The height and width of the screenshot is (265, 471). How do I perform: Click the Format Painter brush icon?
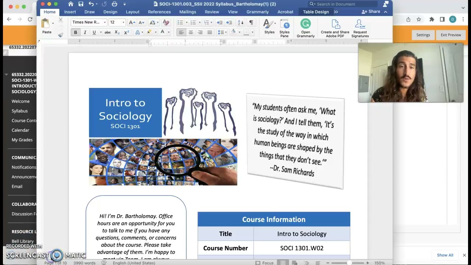point(61,35)
